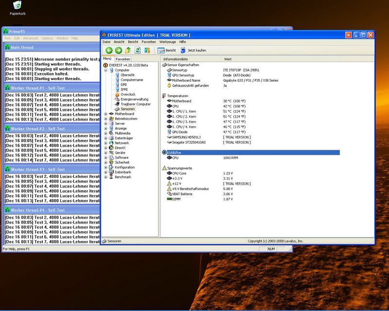Select the Sicherheit tree item

[122, 162]
